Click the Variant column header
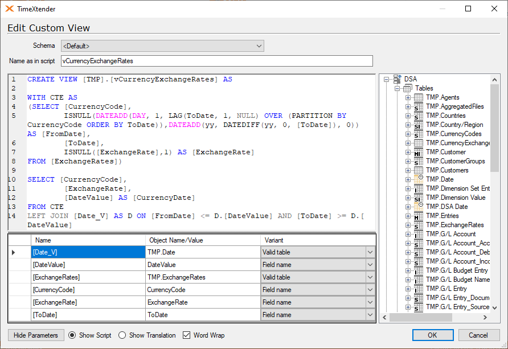 [x=318, y=240]
